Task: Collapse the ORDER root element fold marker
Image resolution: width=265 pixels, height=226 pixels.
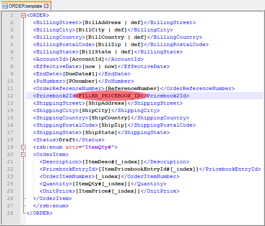Action: [23, 15]
